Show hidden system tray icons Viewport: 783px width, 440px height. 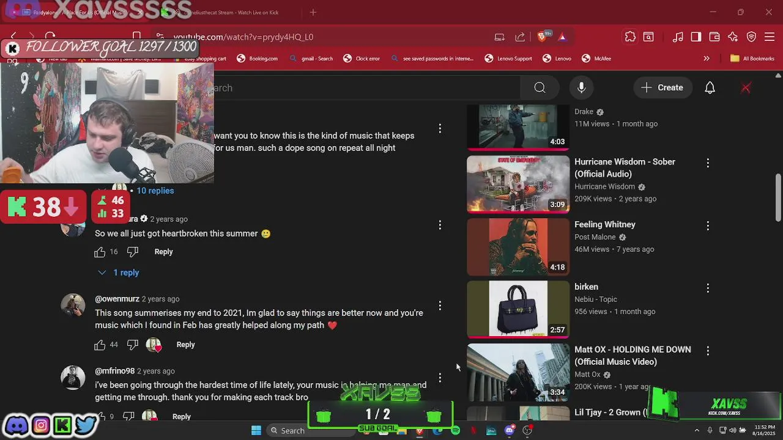(x=697, y=430)
